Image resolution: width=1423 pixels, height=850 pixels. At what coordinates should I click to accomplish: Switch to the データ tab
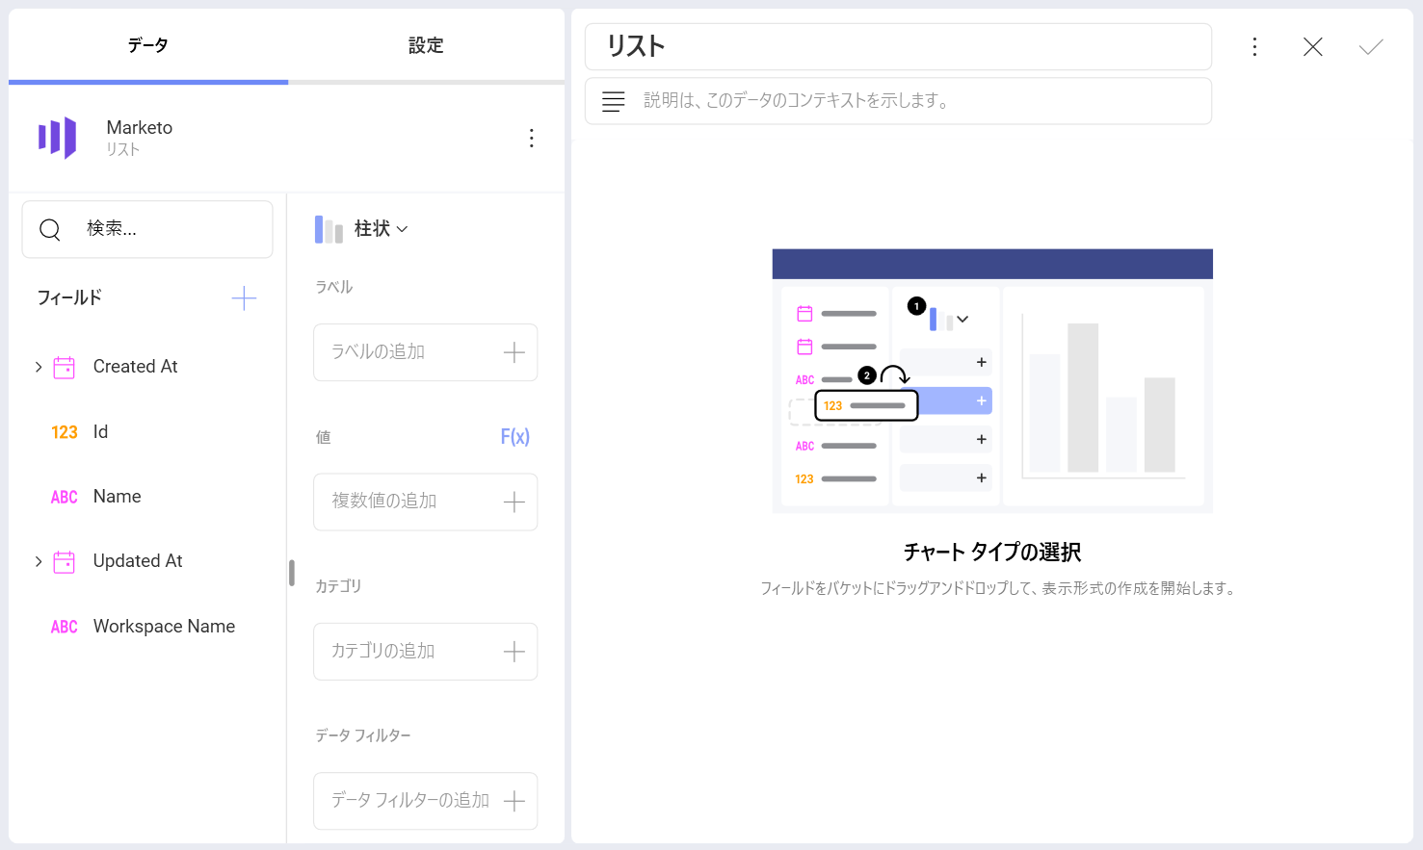pos(148,45)
